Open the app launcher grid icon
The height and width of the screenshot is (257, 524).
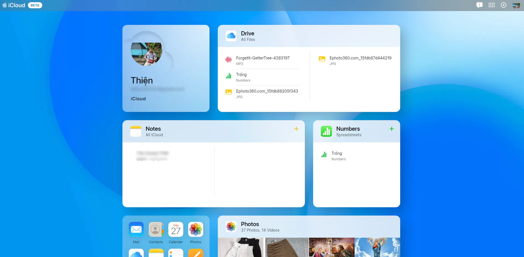pyautogui.click(x=492, y=5)
